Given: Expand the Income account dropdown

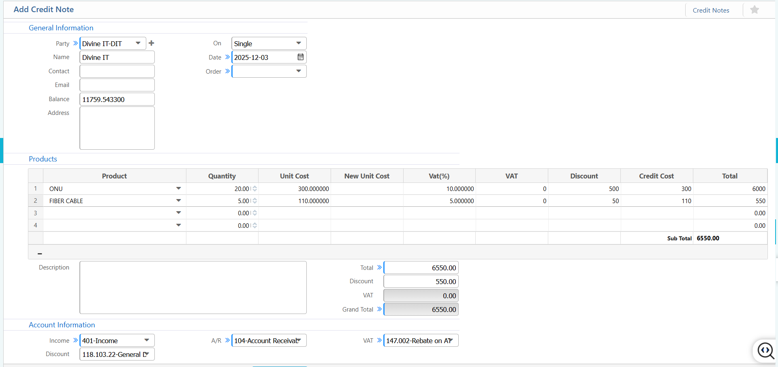Looking at the screenshot, I should (x=147, y=340).
